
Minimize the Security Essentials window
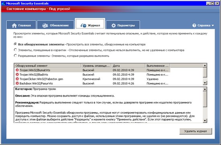point(208,3)
